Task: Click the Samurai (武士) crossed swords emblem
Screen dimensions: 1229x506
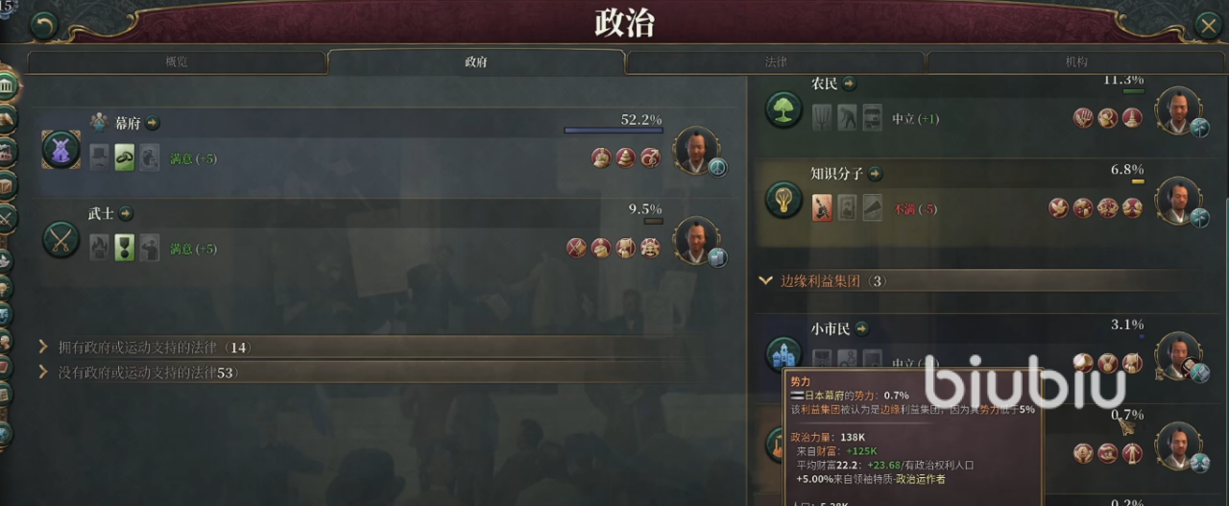Action: coord(61,239)
